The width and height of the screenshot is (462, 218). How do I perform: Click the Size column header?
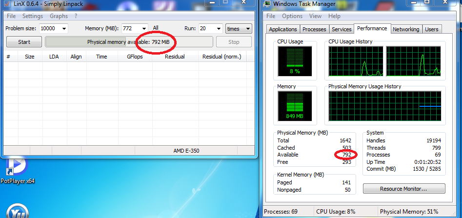click(x=30, y=57)
